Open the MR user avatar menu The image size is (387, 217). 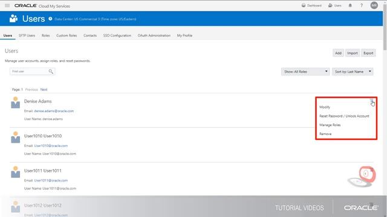point(374,5)
